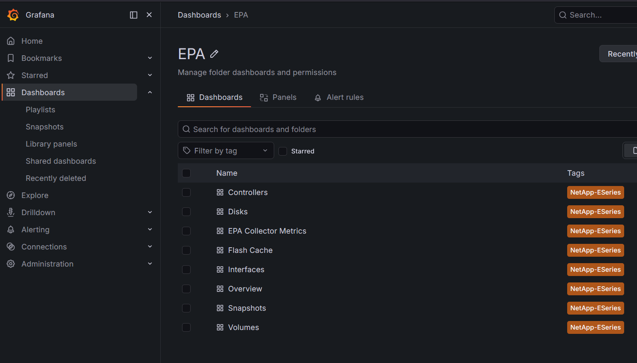
Task: Check the Flash Cache row checkbox
Action: (186, 250)
